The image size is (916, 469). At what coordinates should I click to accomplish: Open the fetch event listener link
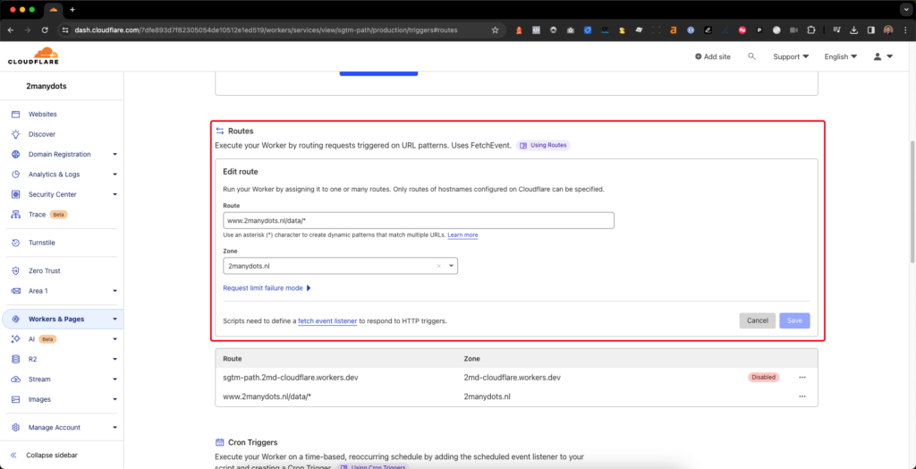click(327, 321)
